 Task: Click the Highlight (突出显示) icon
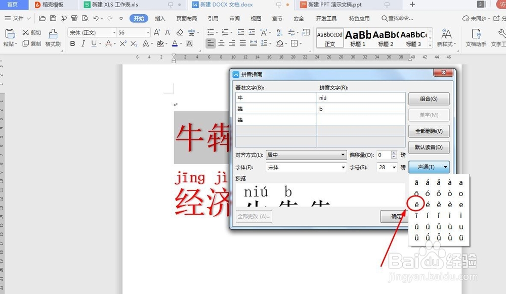click(160, 43)
